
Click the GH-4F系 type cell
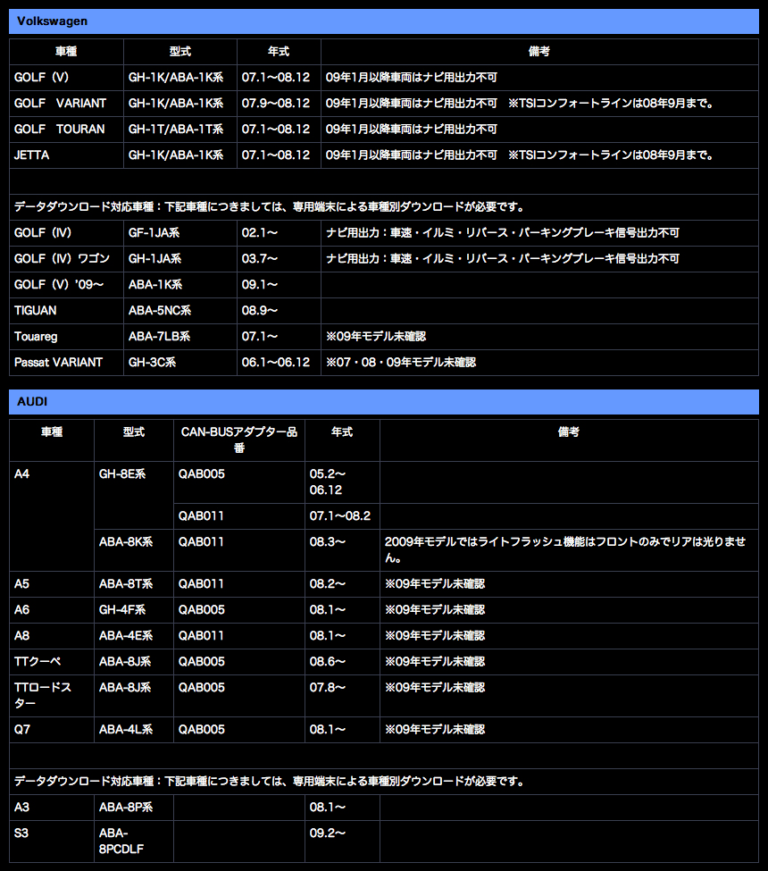tap(134, 610)
